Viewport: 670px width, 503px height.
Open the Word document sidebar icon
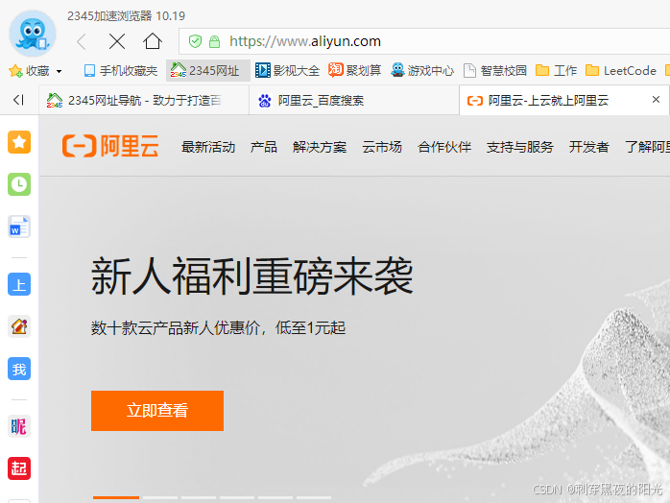pos(19,227)
